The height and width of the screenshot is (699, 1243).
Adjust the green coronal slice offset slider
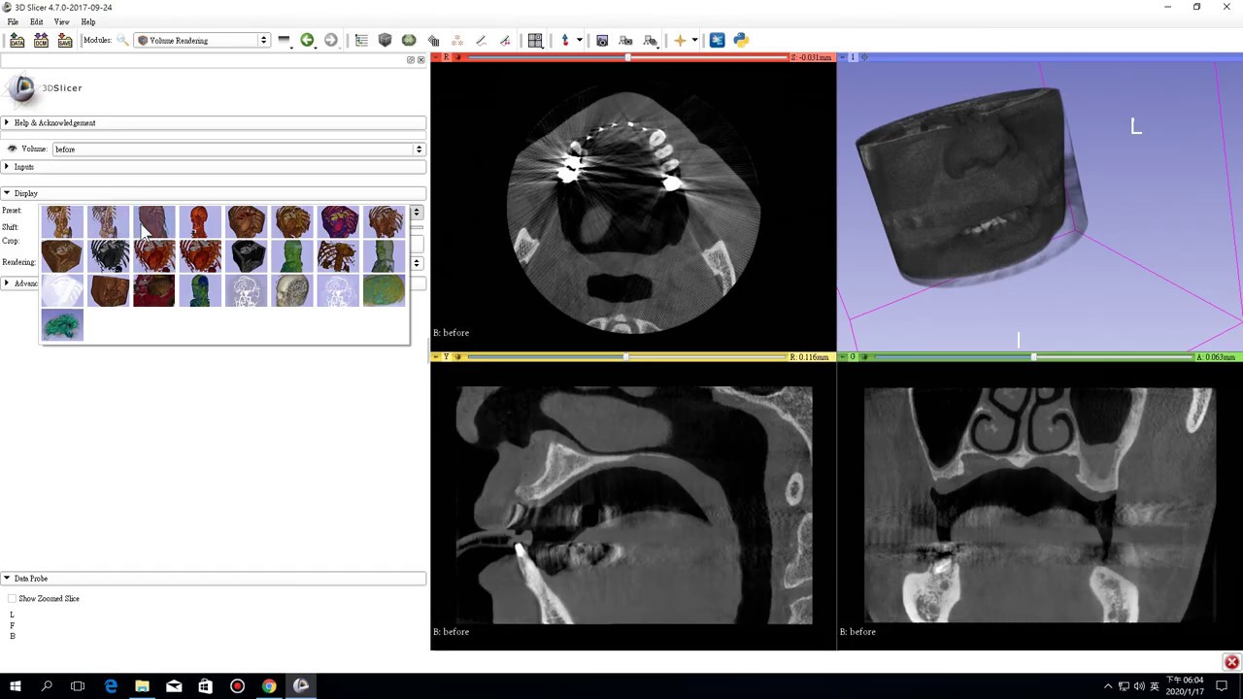coord(1032,357)
